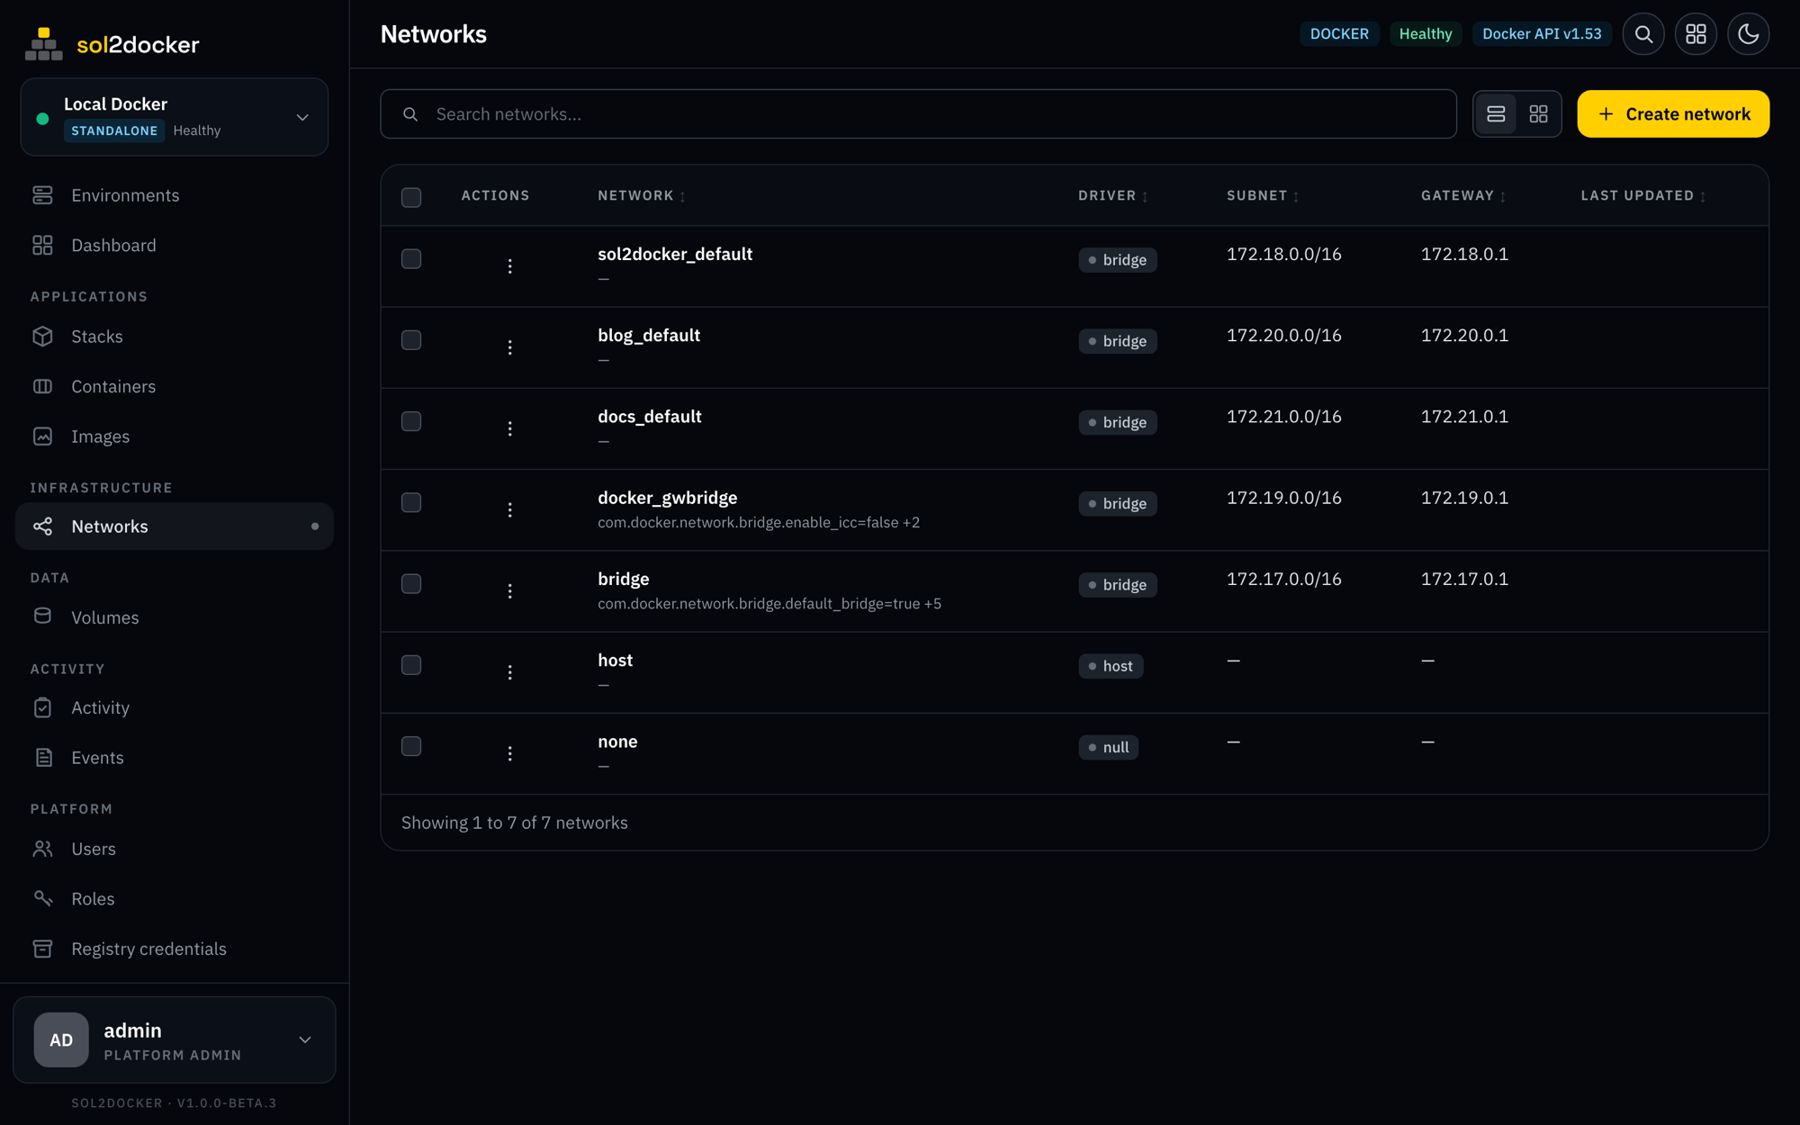The height and width of the screenshot is (1125, 1800).
Task: Select Networks in sidebar
Action: click(x=175, y=526)
